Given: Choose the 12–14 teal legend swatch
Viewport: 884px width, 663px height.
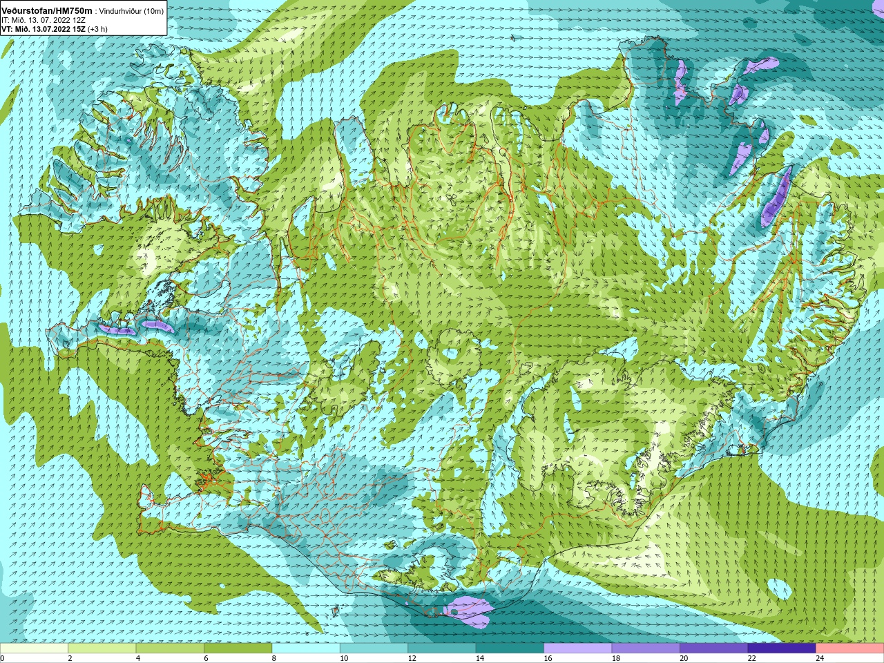Looking at the screenshot, I should 442,648.
